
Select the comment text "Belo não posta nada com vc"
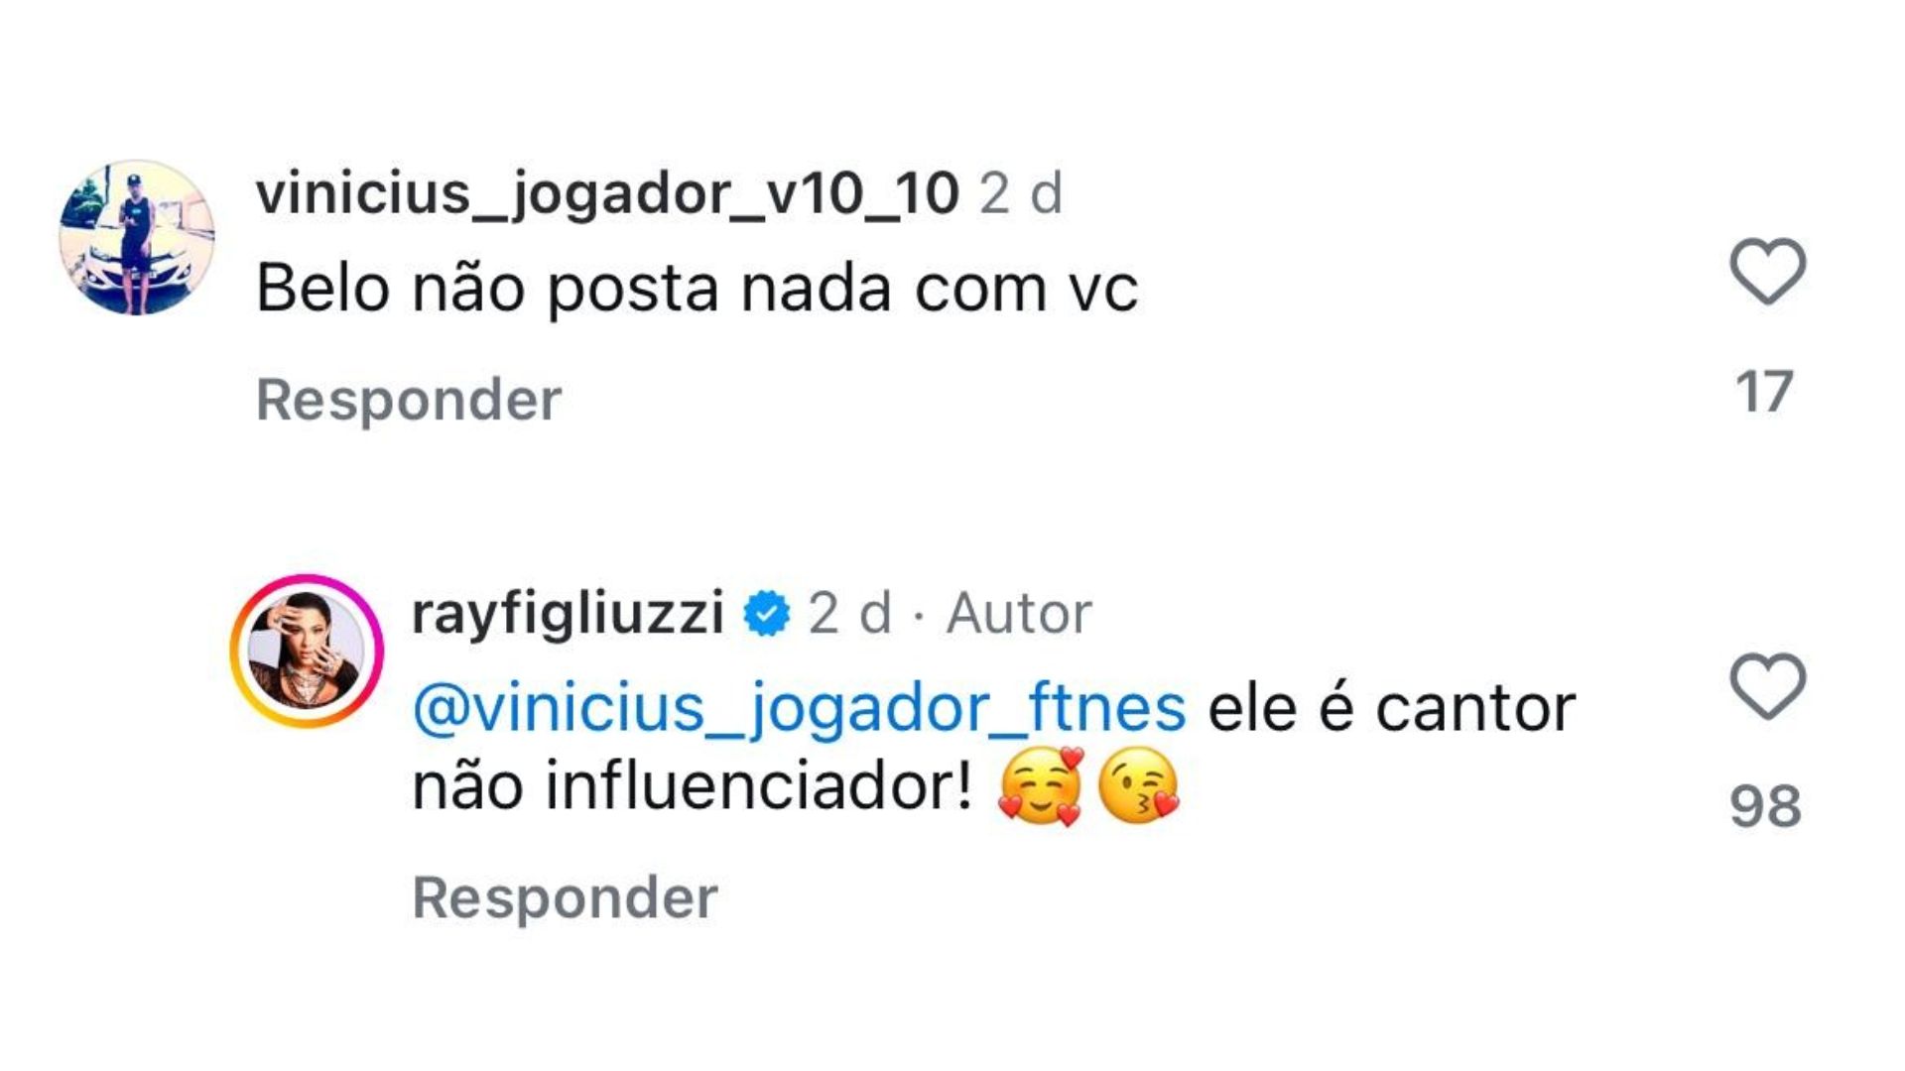pos(697,290)
